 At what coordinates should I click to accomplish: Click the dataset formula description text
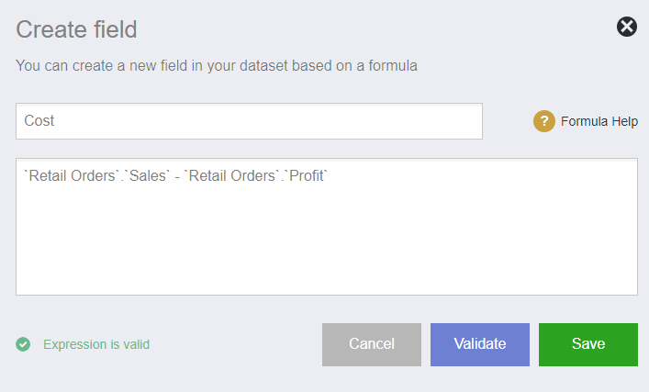[x=217, y=66]
